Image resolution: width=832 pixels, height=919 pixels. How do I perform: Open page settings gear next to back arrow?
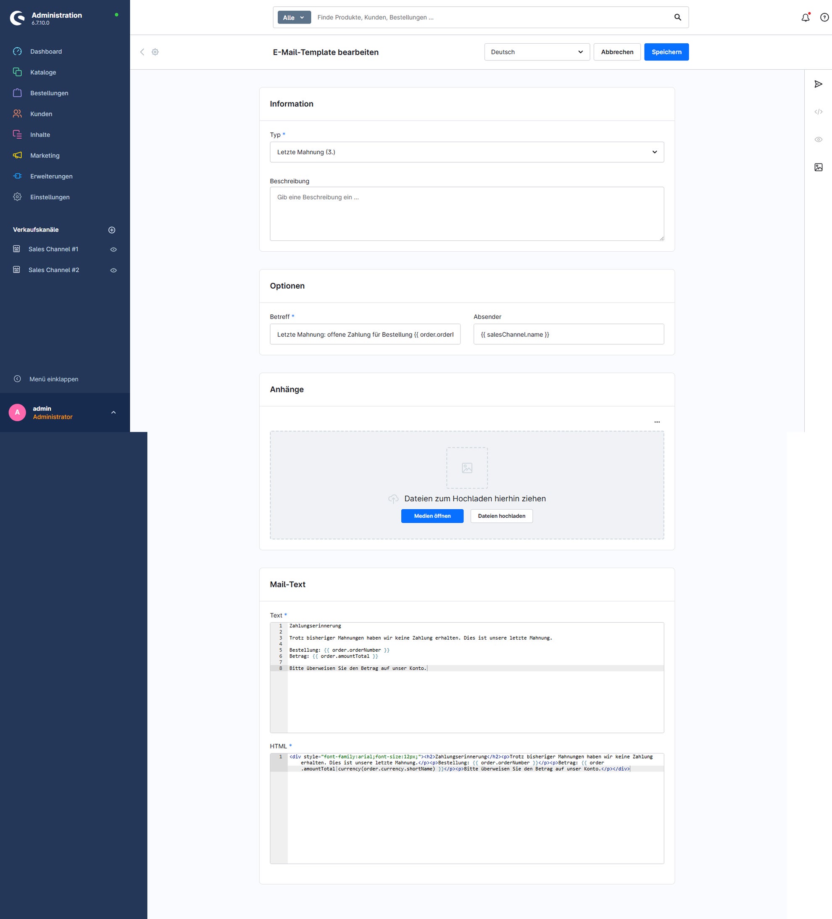click(x=155, y=52)
